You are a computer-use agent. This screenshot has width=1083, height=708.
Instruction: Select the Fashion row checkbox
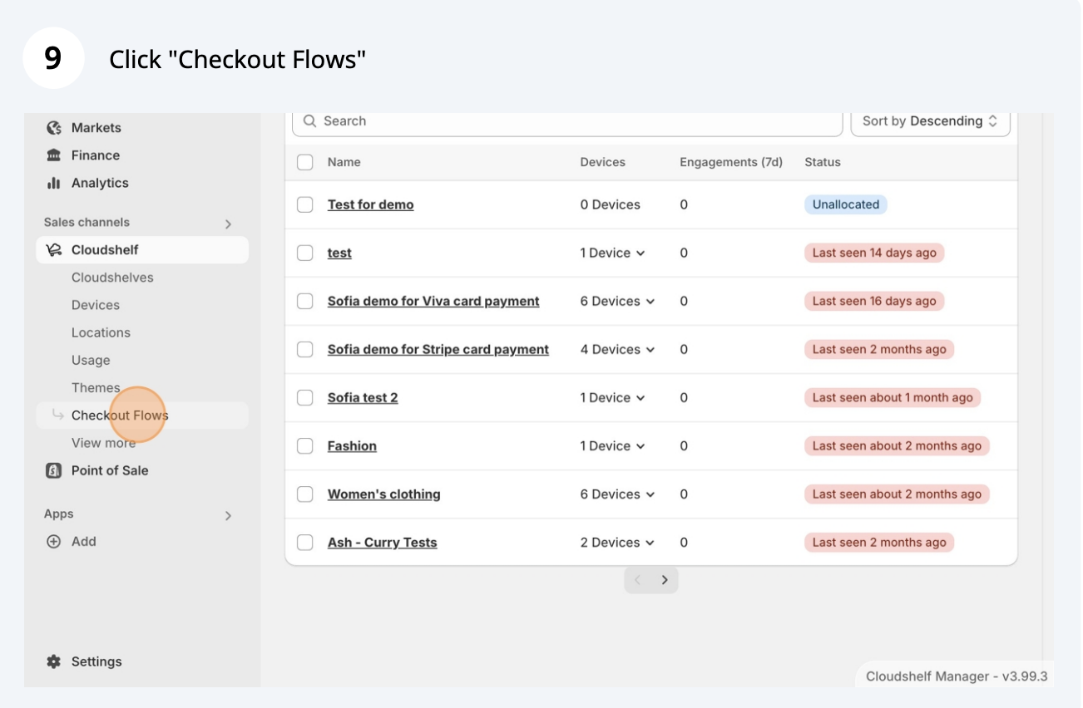click(305, 446)
